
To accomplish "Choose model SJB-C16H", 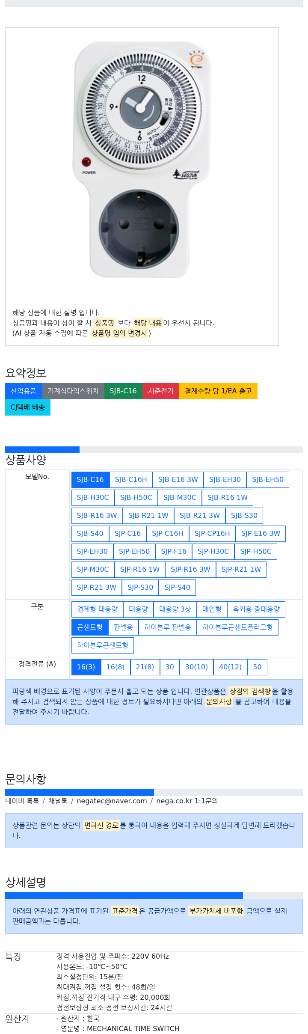I will pos(131,480).
